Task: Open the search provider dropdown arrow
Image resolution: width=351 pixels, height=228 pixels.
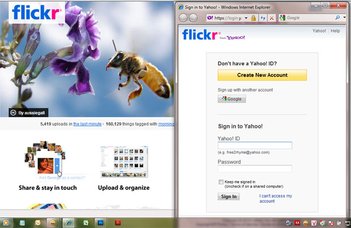Action: coord(345,18)
